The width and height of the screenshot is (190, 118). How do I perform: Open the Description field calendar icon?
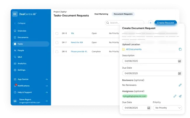[x=179, y=61]
